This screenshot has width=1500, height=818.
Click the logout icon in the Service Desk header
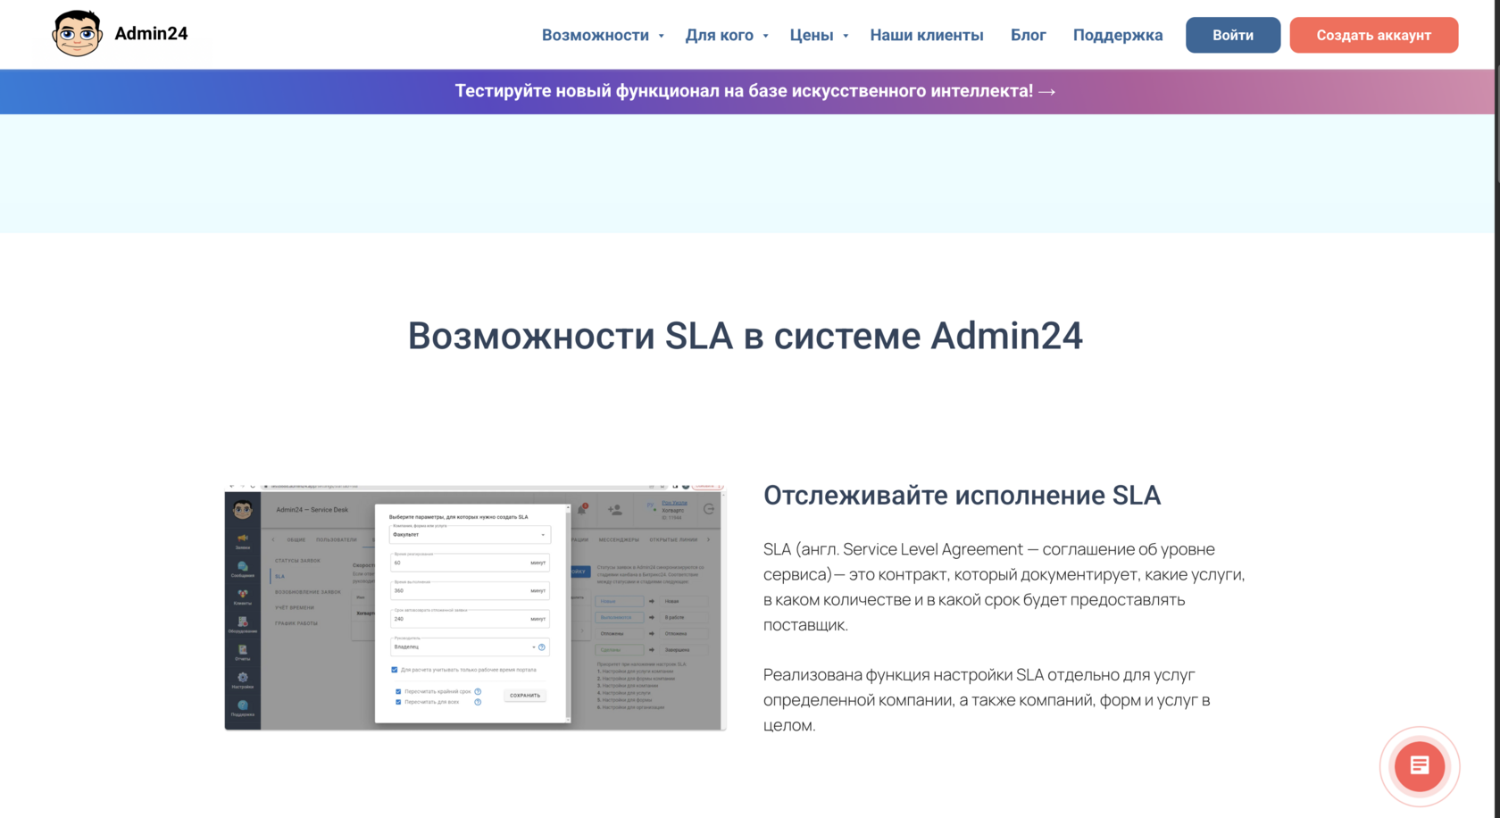[709, 509]
